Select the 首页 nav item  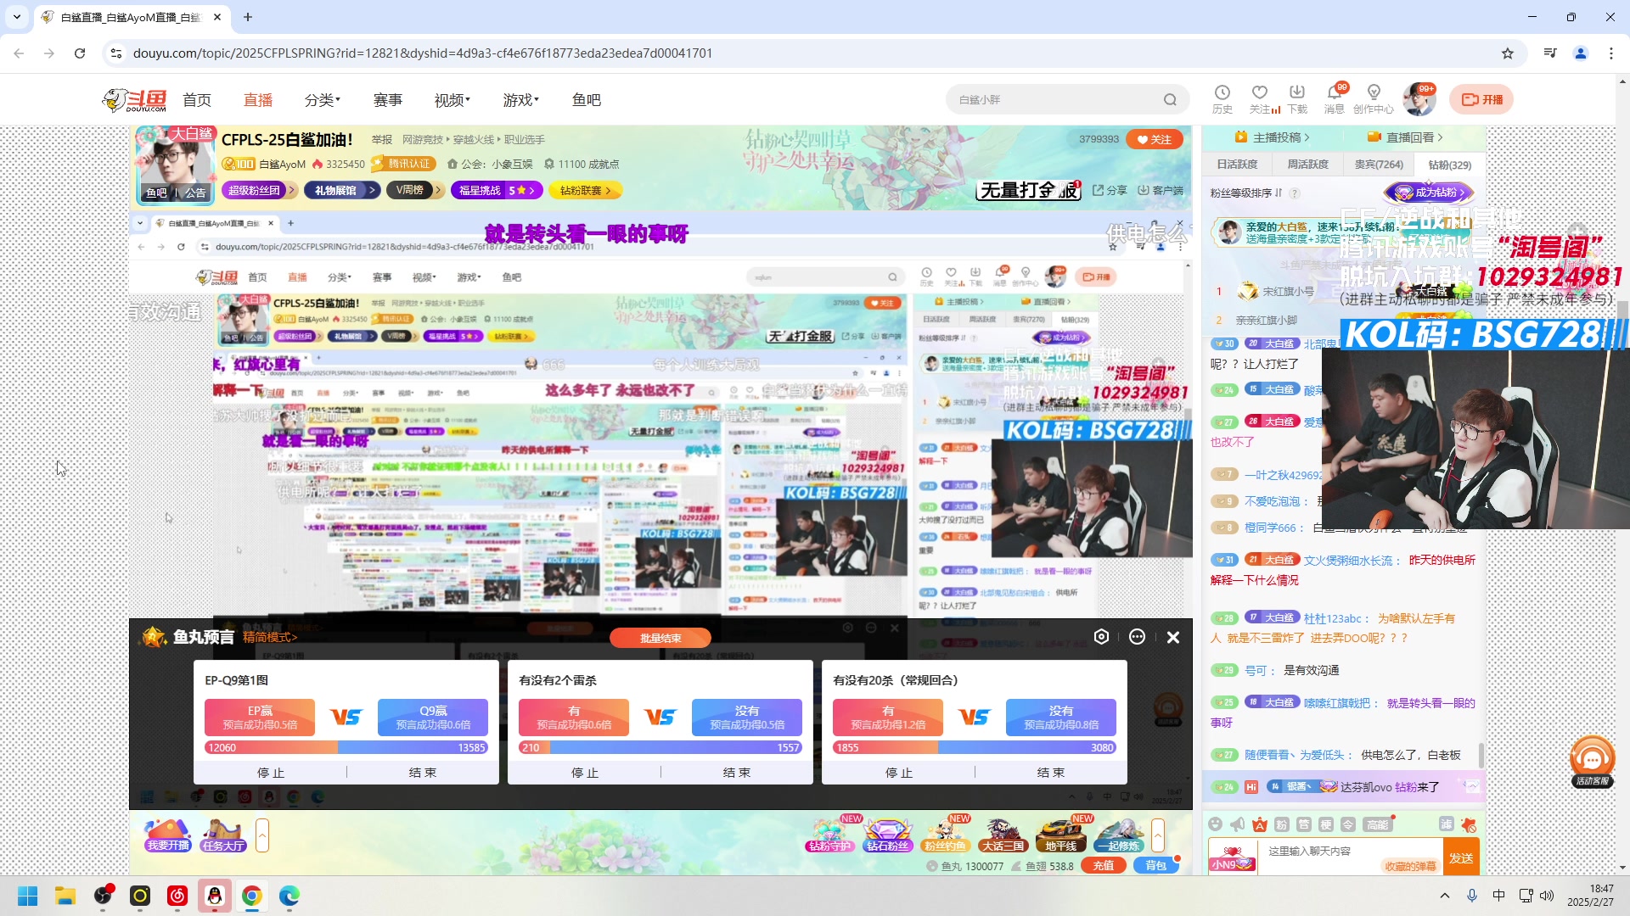(197, 100)
